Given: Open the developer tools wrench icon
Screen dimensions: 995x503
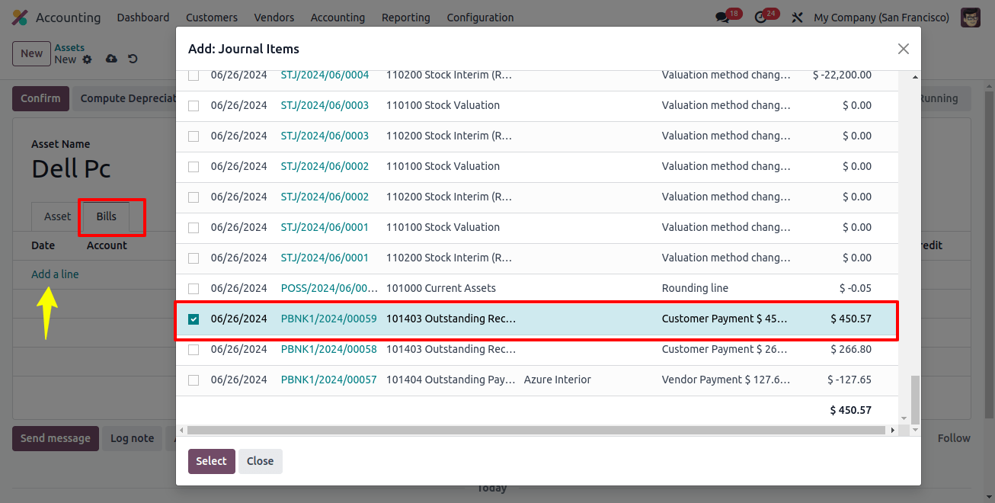Looking at the screenshot, I should [797, 18].
